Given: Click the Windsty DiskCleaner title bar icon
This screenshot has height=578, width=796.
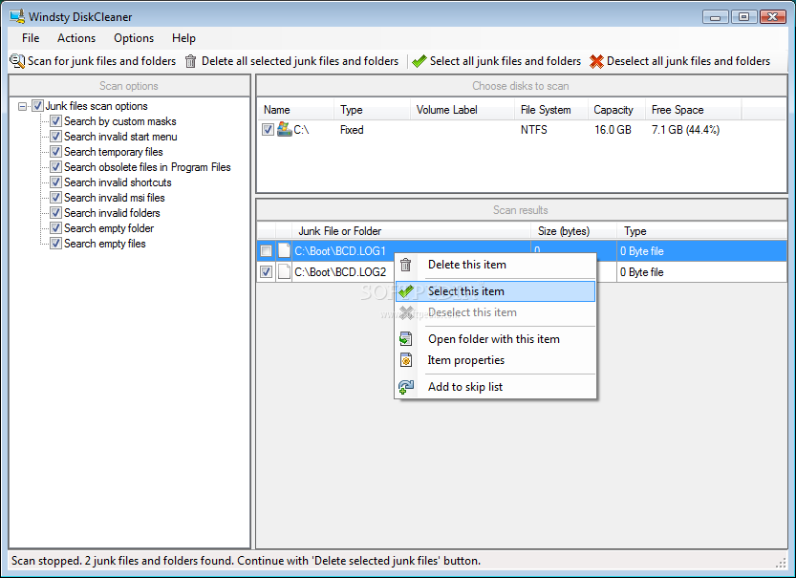Looking at the screenshot, I should (x=17, y=16).
